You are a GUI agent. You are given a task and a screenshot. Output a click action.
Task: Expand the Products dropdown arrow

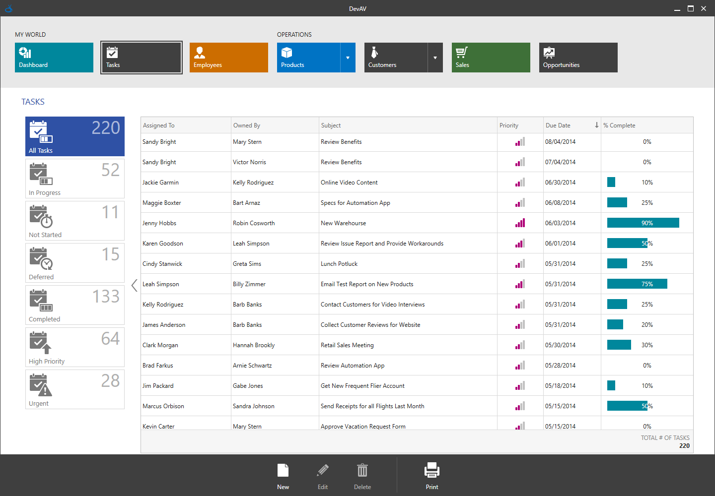click(x=348, y=57)
